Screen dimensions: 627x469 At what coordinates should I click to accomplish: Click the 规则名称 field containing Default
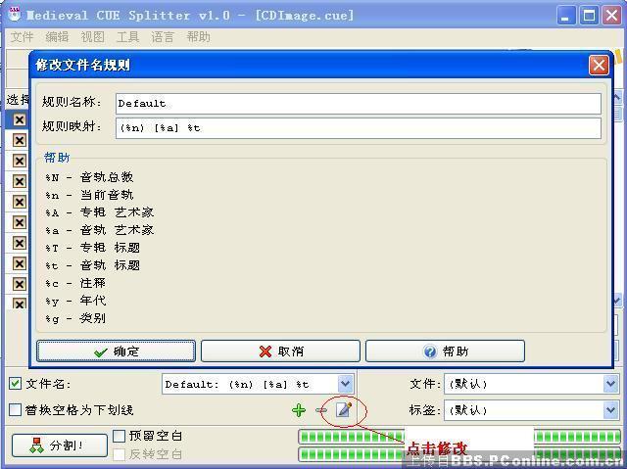[359, 104]
